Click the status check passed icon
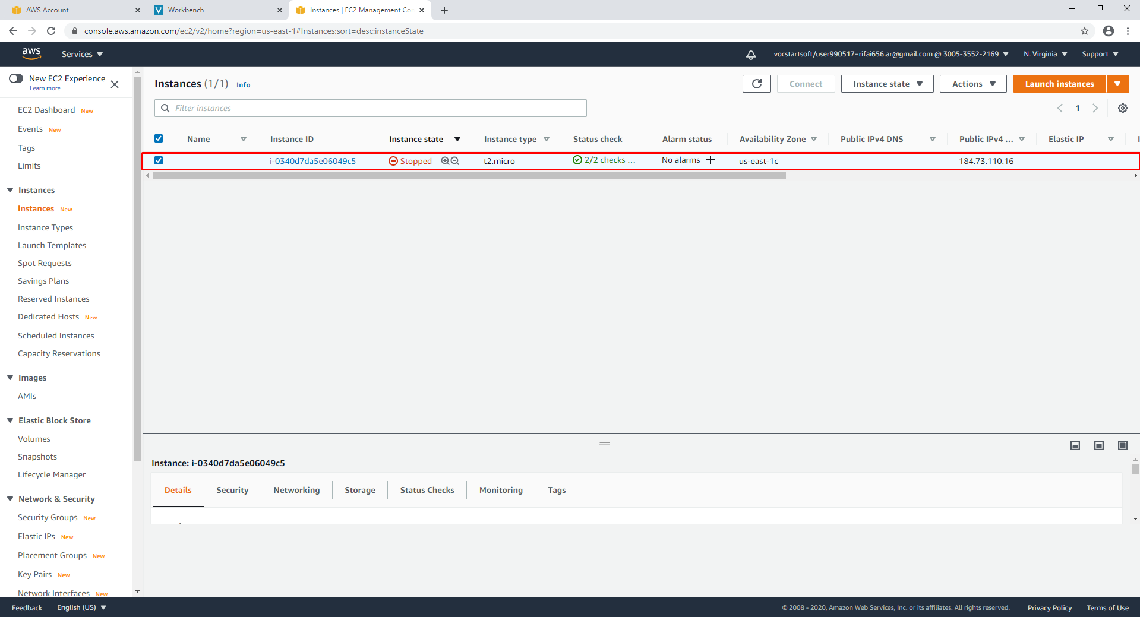This screenshot has width=1140, height=617. (577, 160)
